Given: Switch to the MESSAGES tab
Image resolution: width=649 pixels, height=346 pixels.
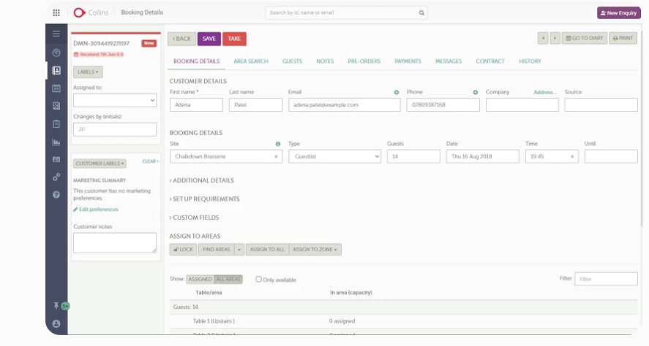Looking at the screenshot, I should 449,61.
